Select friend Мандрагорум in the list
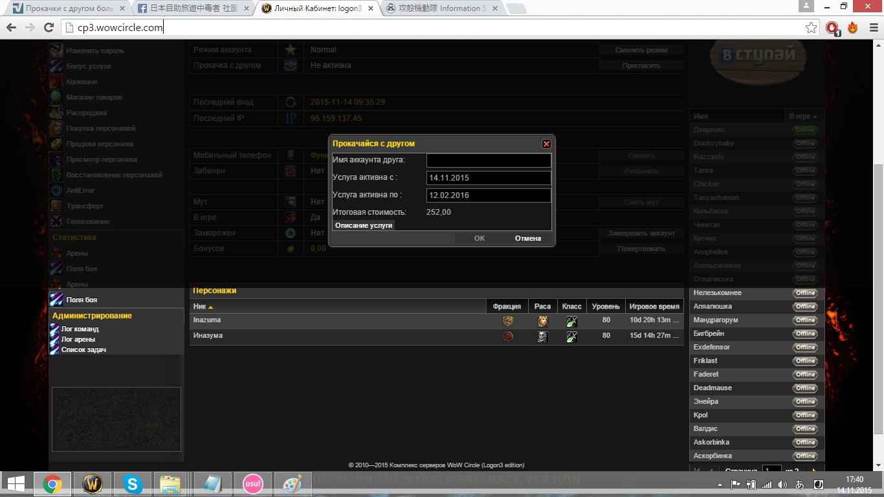 tap(716, 320)
